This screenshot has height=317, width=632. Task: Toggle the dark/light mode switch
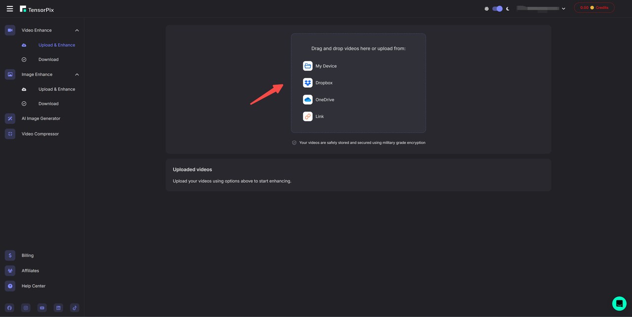(x=497, y=8)
